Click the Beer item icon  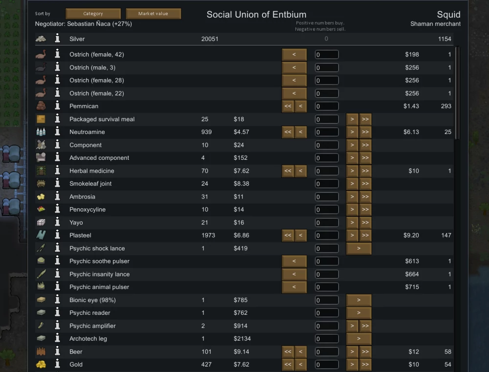pos(41,351)
